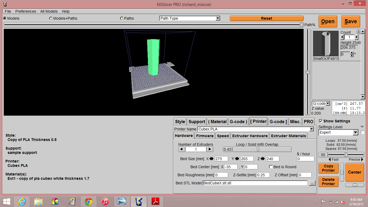Image resolution: width=368 pixels, height=207 pixels.
Task: Decrease model Count with left arrow
Action: [342, 37]
